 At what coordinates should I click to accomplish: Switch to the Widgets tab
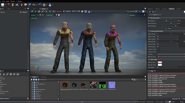tap(150, 9)
